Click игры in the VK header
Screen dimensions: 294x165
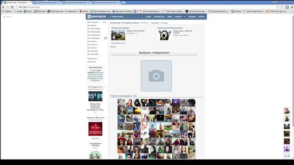[170, 16]
